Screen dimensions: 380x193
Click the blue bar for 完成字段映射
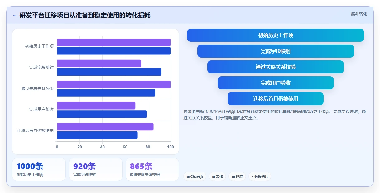[x=109, y=72]
